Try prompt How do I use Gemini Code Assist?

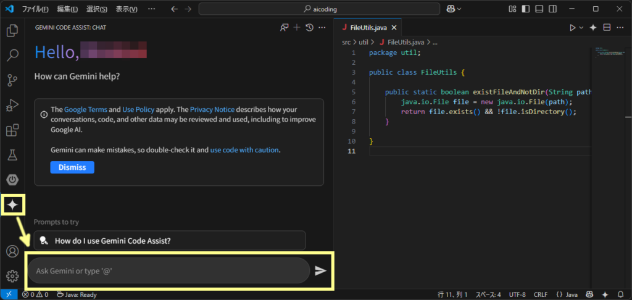coord(170,241)
